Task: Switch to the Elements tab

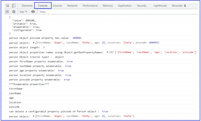Action: tap(27, 6)
